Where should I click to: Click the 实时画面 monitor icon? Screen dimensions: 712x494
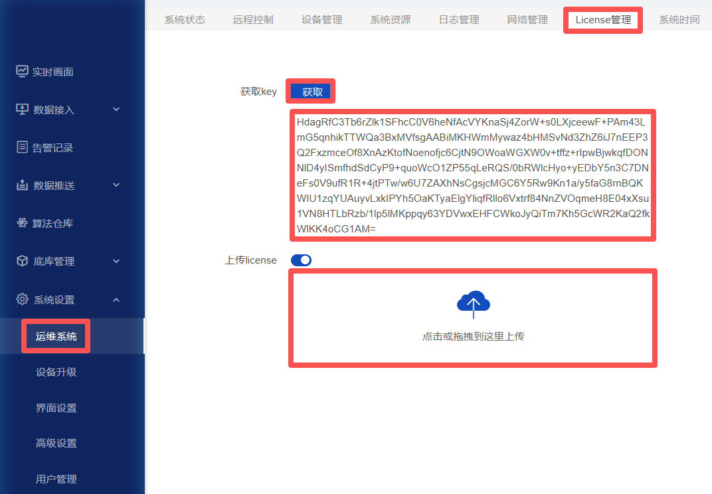(x=23, y=71)
